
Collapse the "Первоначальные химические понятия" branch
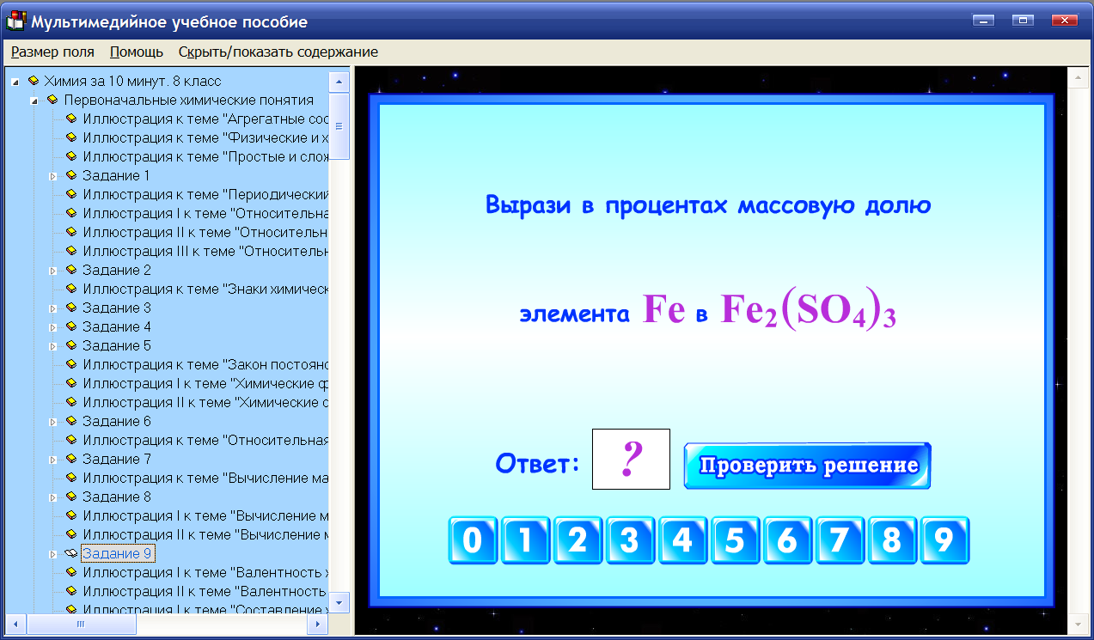point(34,100)
